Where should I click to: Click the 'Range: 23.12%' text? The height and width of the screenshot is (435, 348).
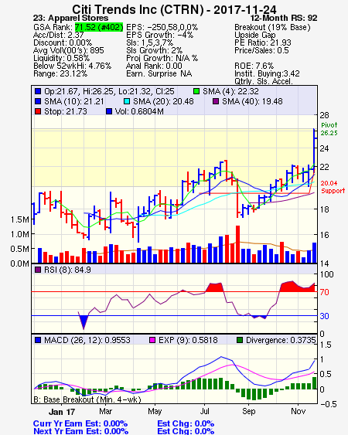click(60, 74)
